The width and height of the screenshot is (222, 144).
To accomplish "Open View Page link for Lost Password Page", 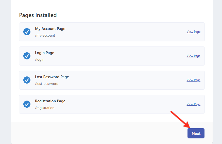I will [x=194, y=80].
